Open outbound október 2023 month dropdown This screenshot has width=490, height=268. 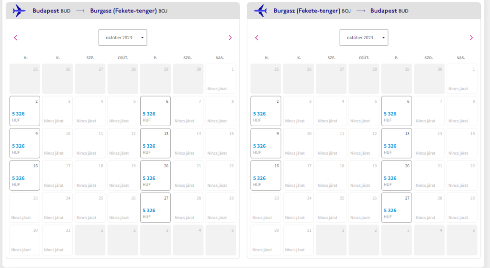tap(123, 37)
